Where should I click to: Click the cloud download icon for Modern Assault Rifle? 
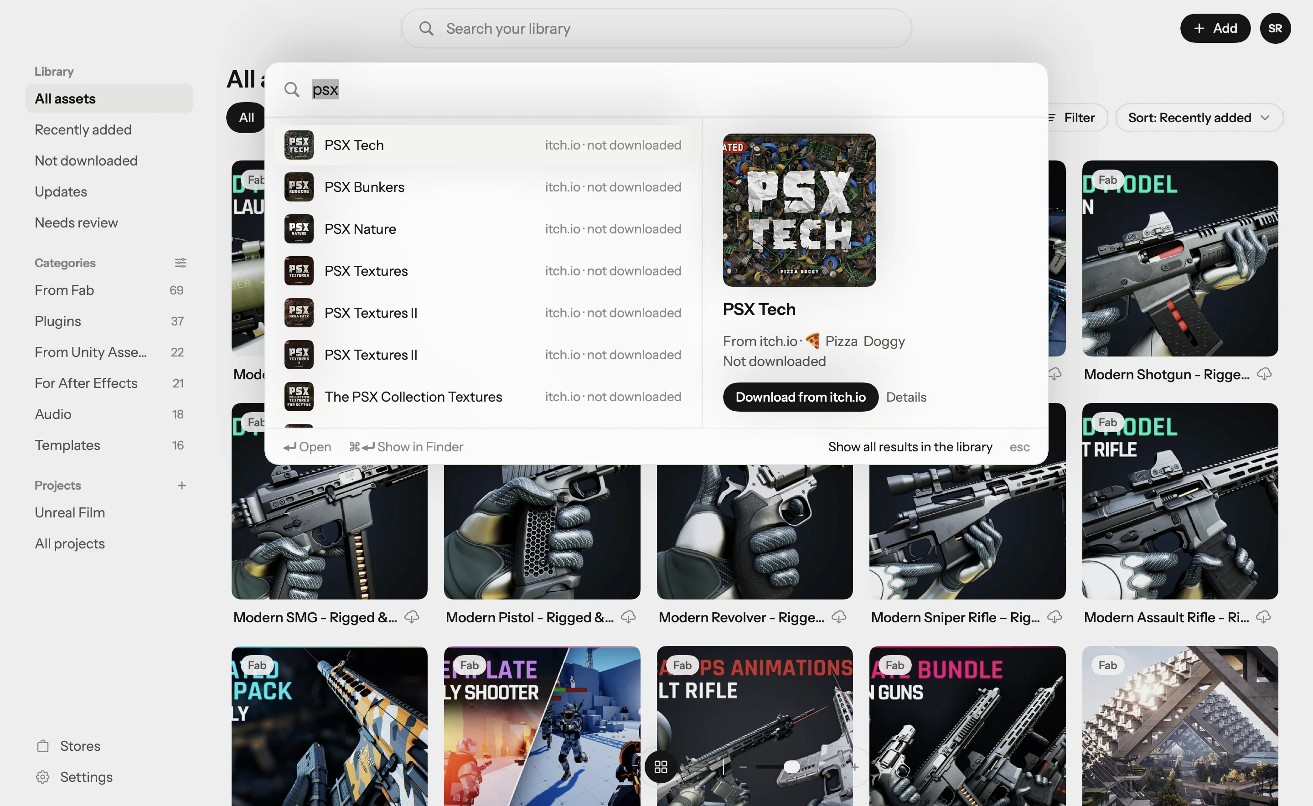(x=1263, y=617)
